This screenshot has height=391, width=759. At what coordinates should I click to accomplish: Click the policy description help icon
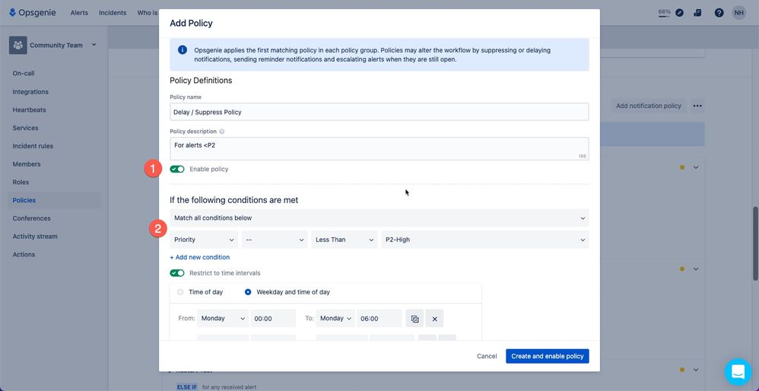pos(222,132)
